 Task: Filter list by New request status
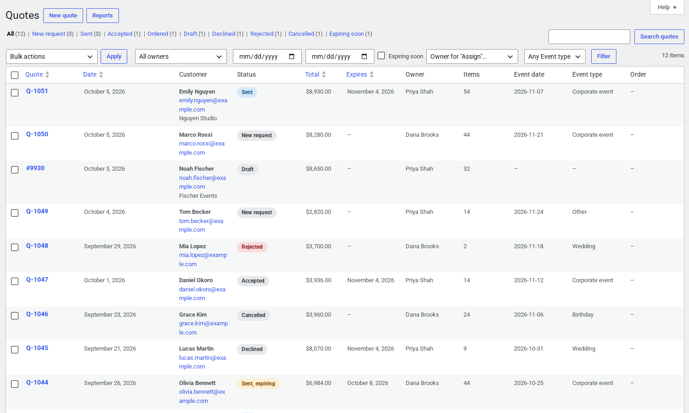[x=49, y=34]
